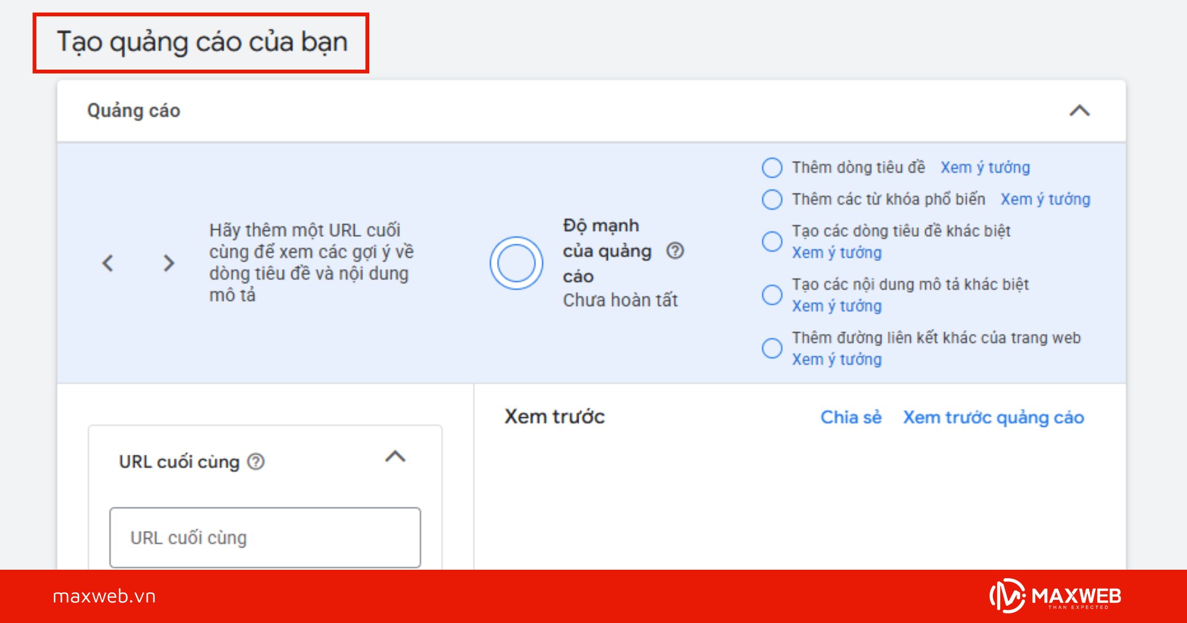Select the Tạo các dòng tiêu đề khác biệt radio

[772, 241]
